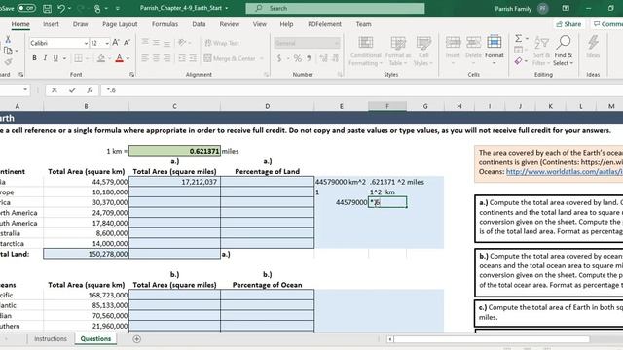Toggle Underline formatting
This screenshot has height=350, width=623.
pos(55,58)
